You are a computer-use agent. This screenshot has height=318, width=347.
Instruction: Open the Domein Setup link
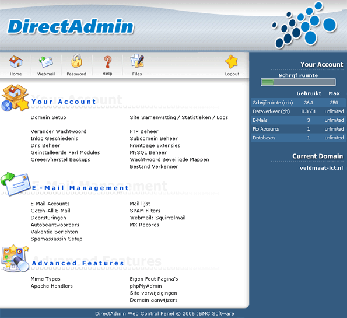click(x=48, y=117)
